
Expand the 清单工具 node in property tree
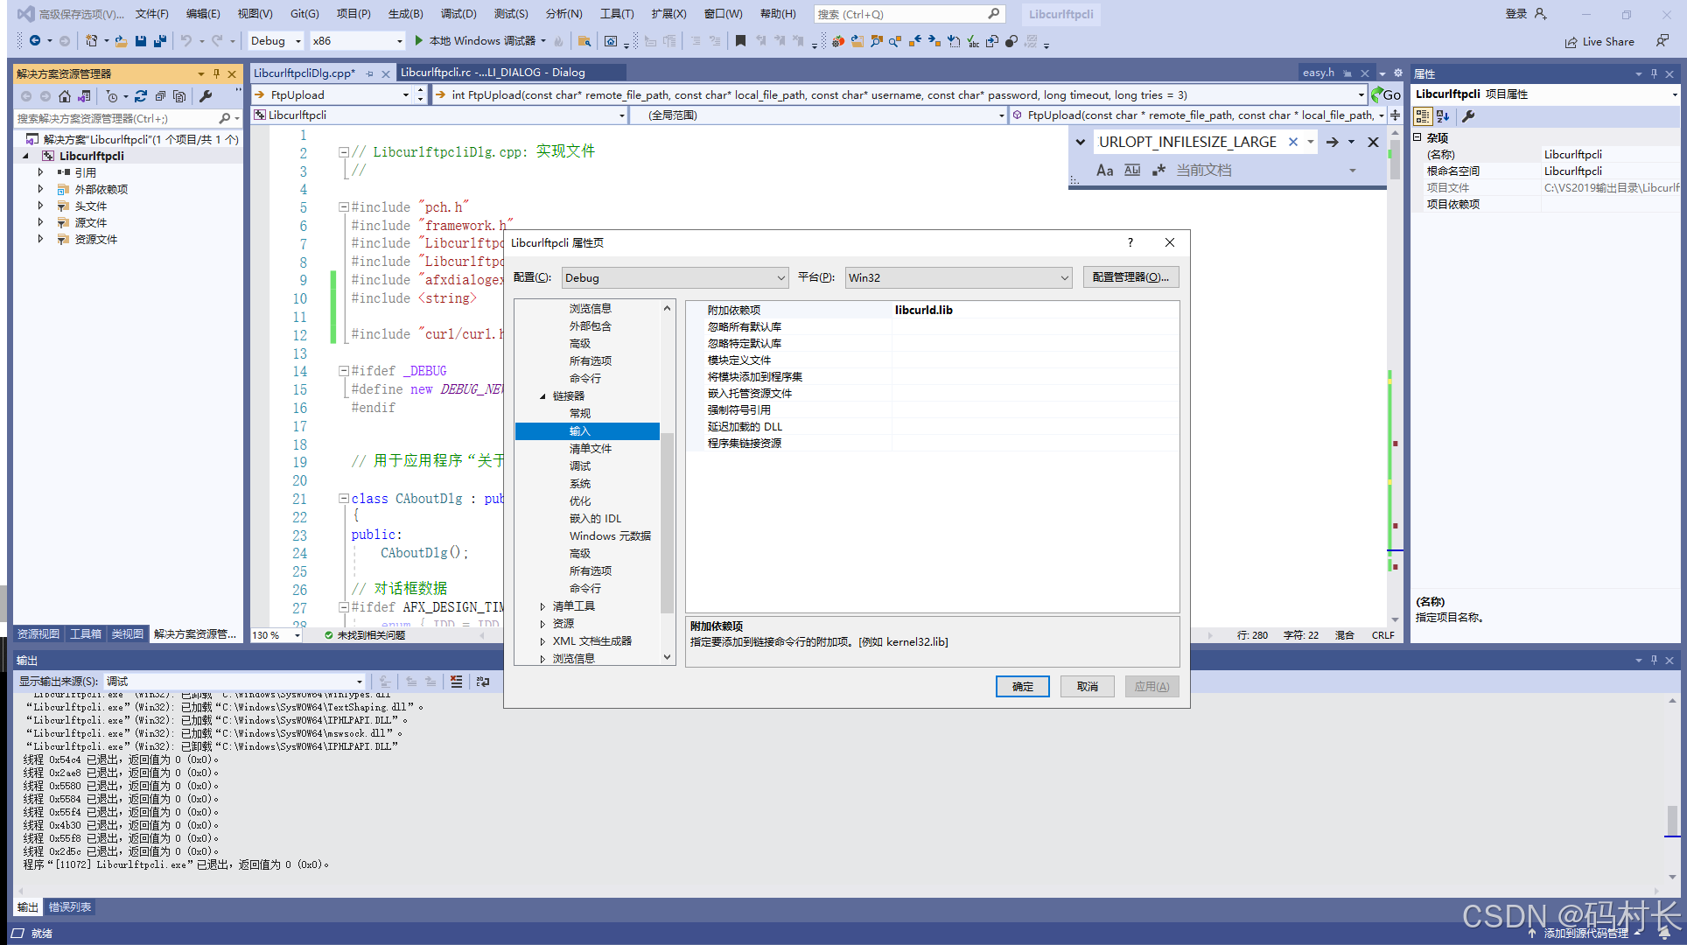542,606
